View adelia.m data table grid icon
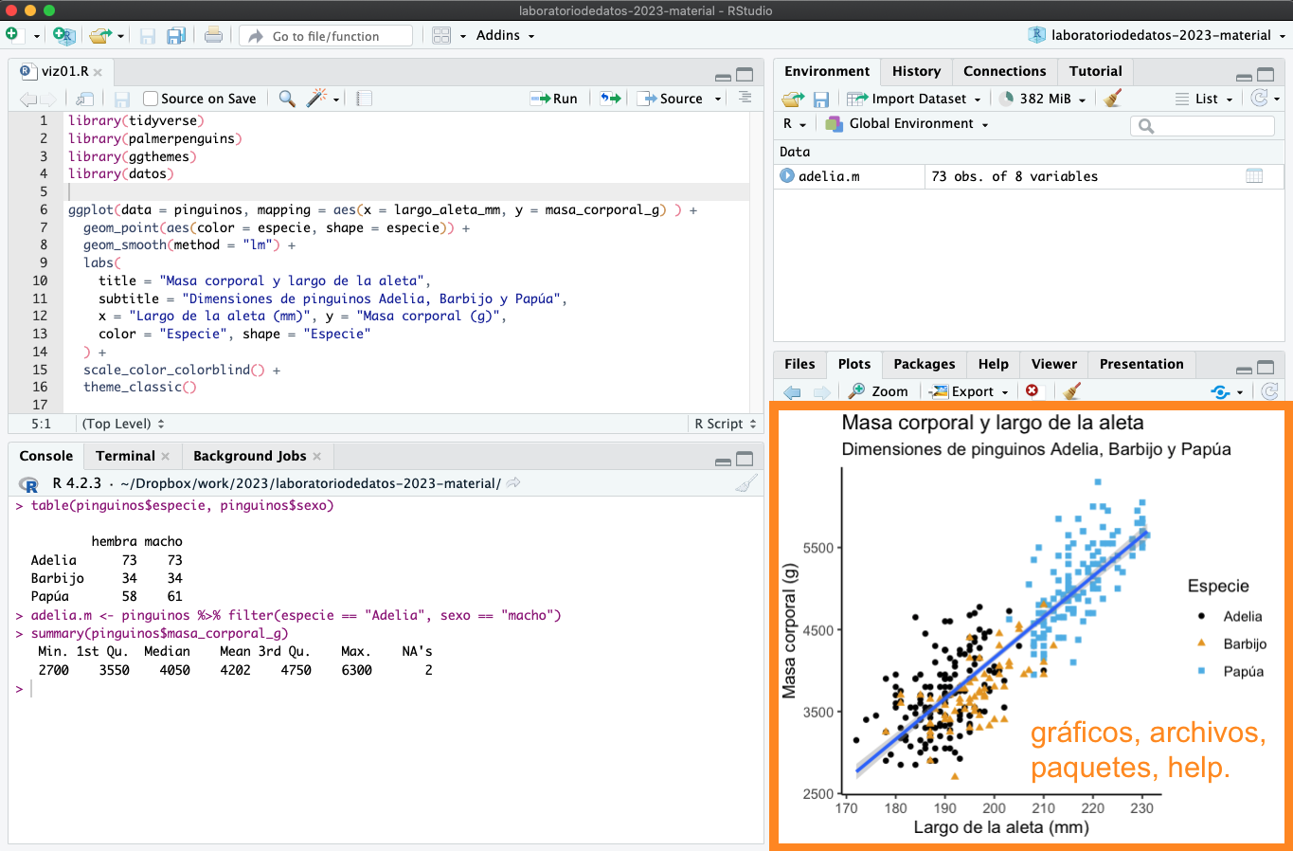This screenshot has width=1293, height=851. (x=1254, y=176)
